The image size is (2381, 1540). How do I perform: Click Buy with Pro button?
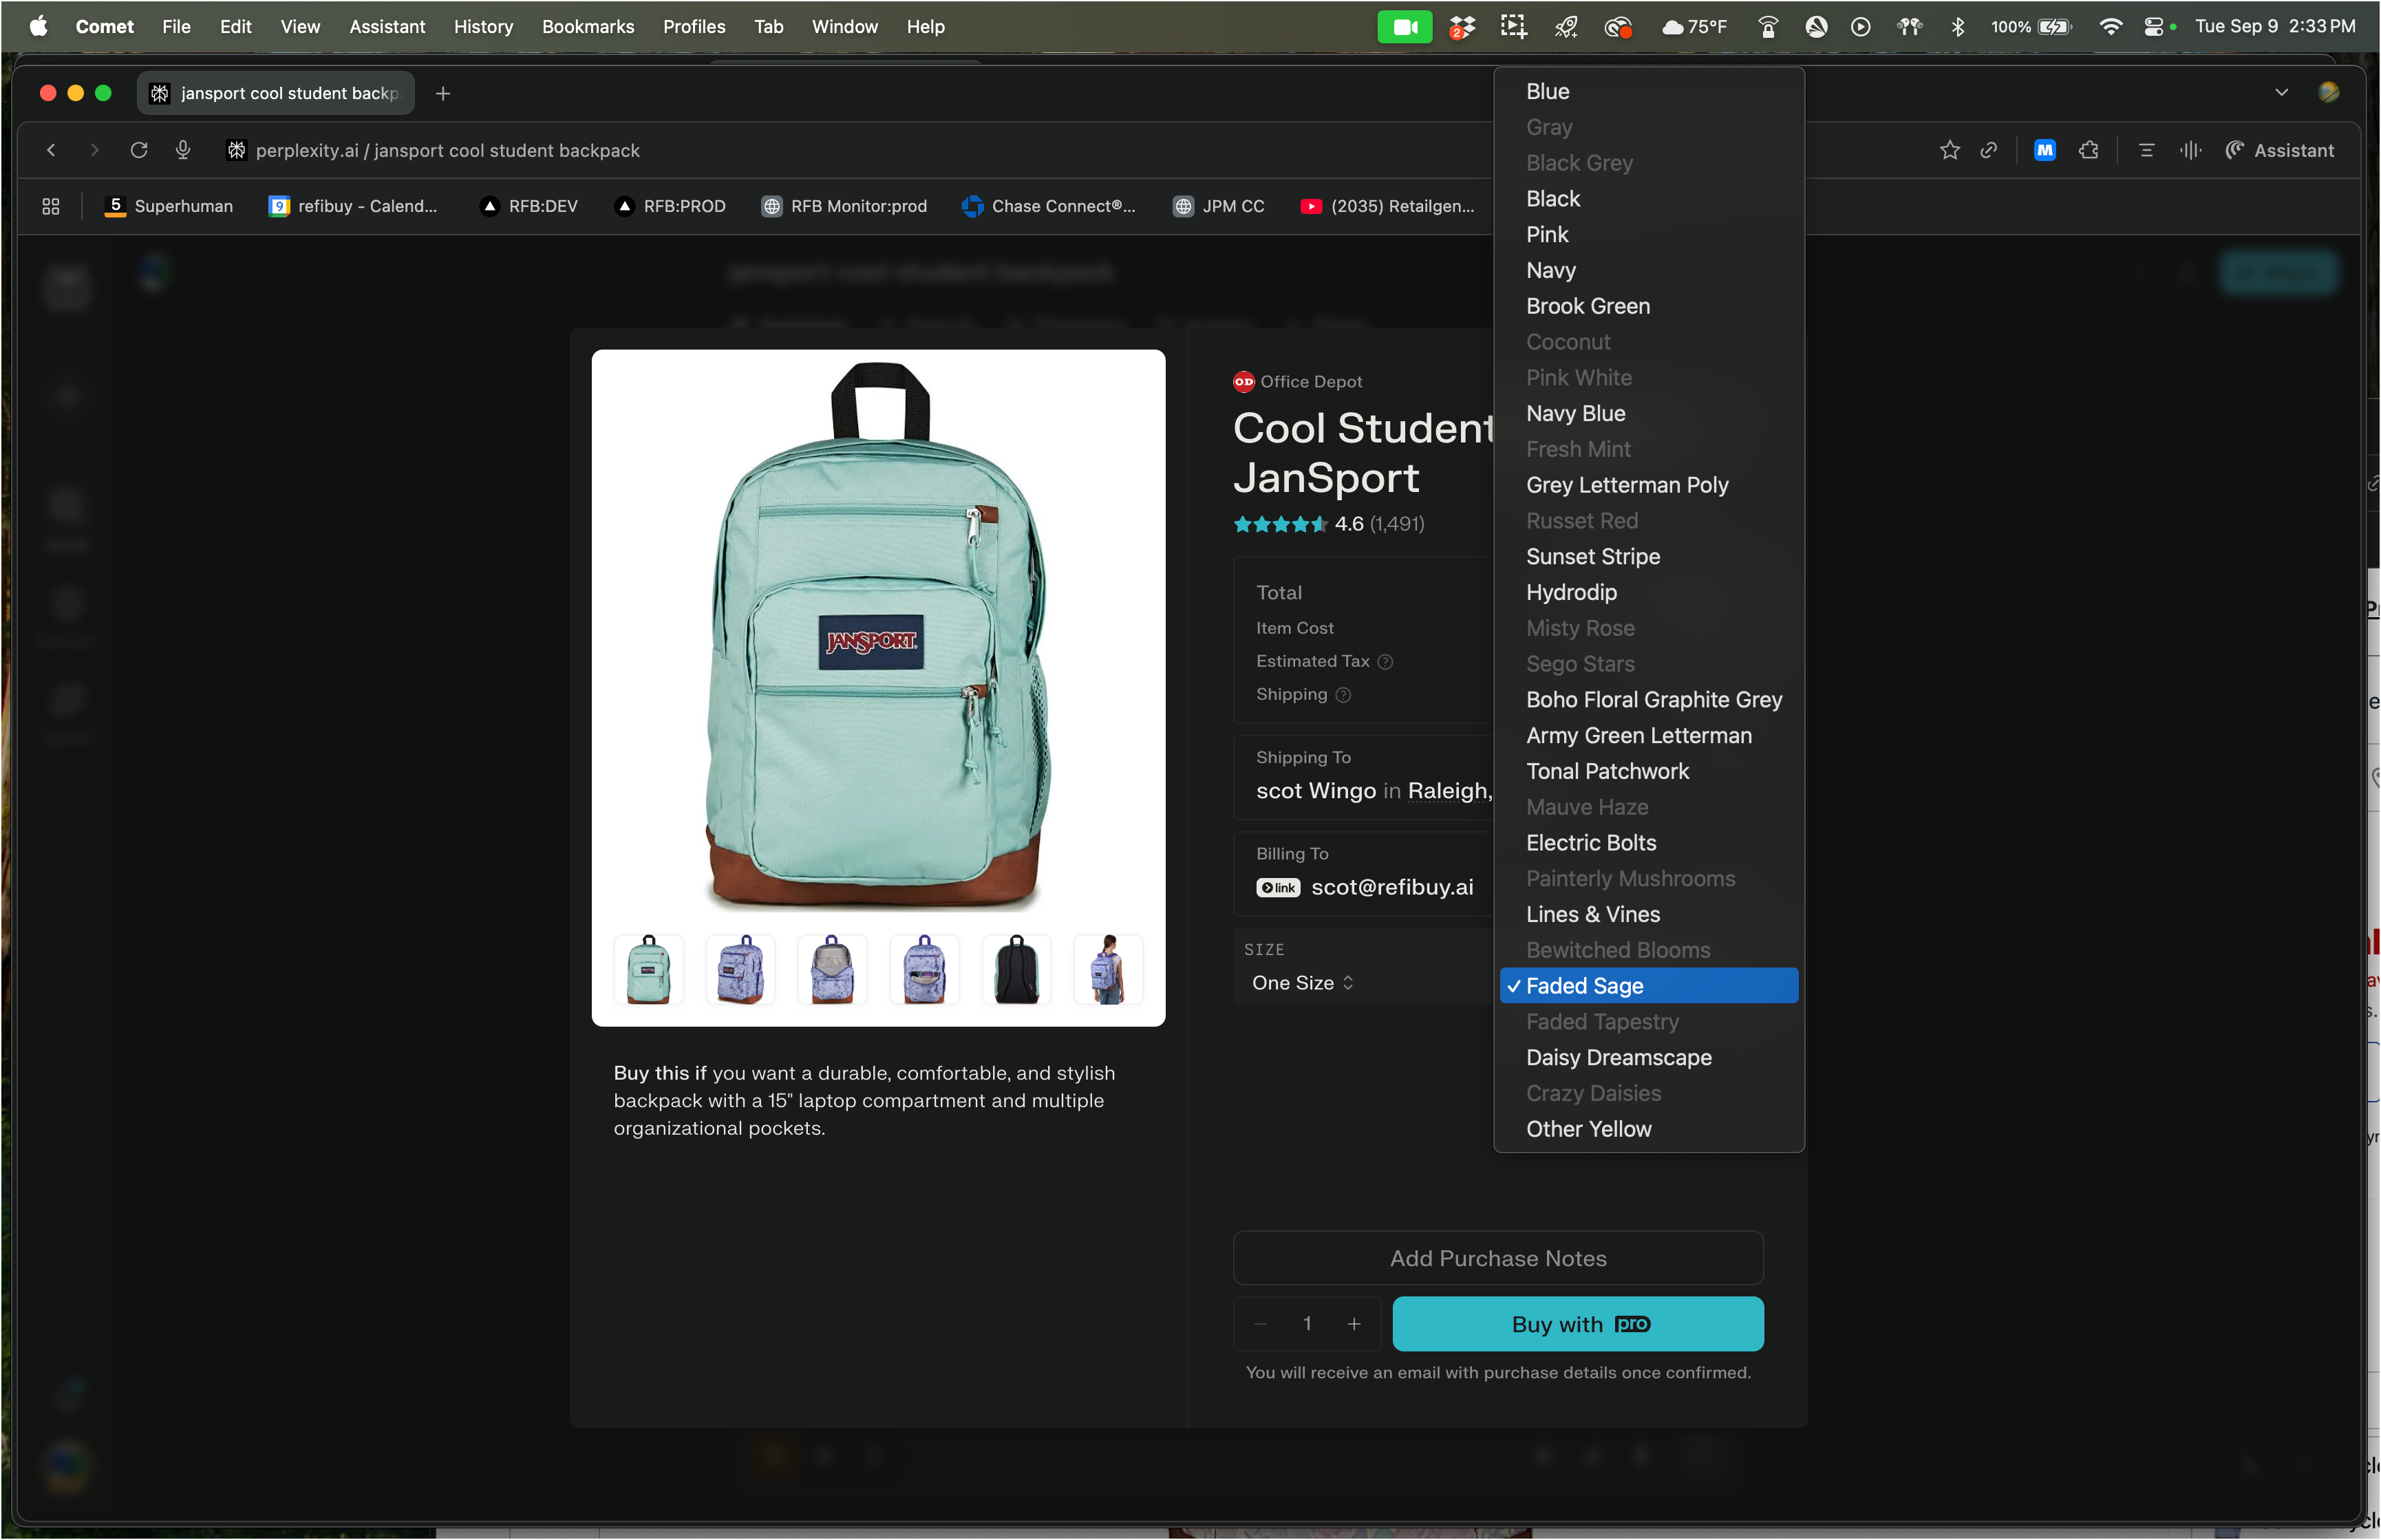[1577, 1324]
